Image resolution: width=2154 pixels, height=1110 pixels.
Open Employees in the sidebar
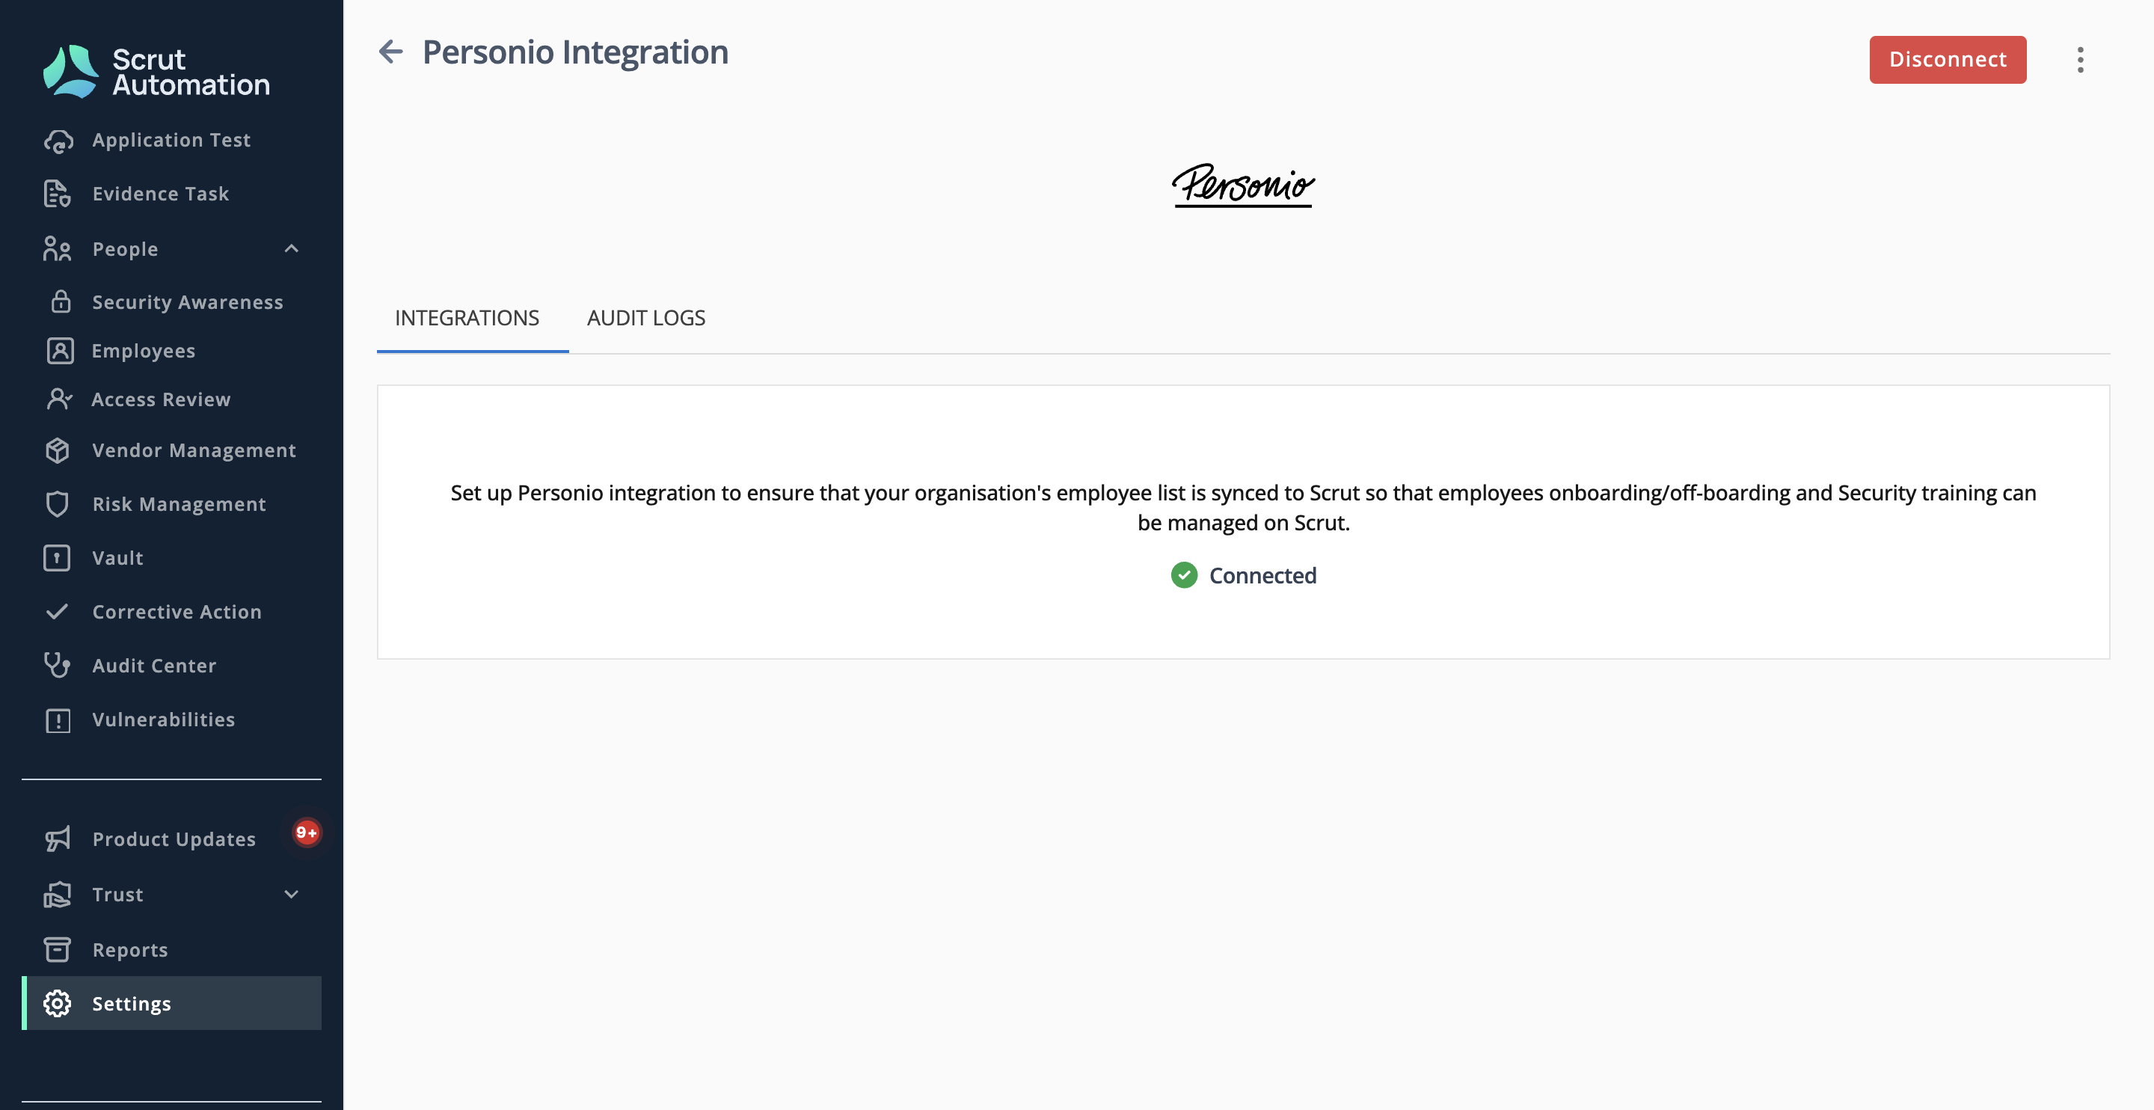click(x=143, y=352)
